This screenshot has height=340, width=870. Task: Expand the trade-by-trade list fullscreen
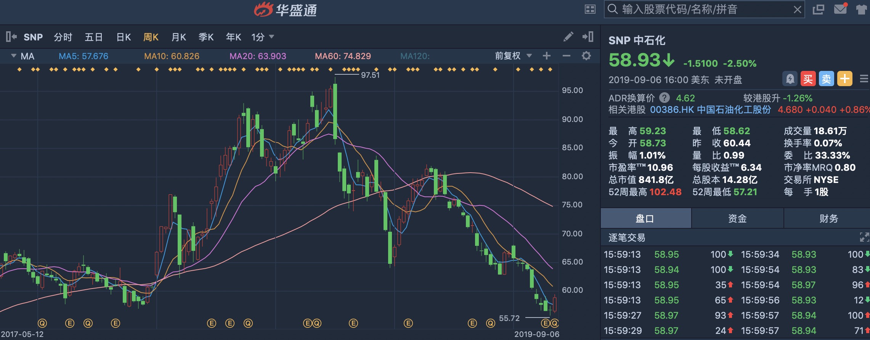[x=864, y=237]
